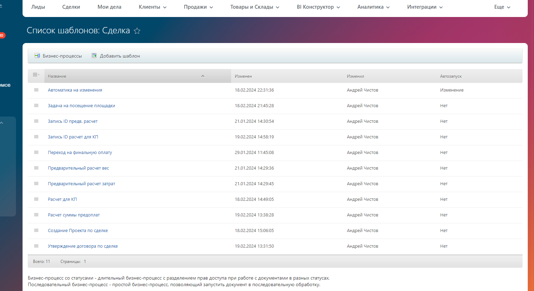Viewport: 534px width, 291px height.
Task: Open the template 'Расчет для КП'
Action: 62,199
